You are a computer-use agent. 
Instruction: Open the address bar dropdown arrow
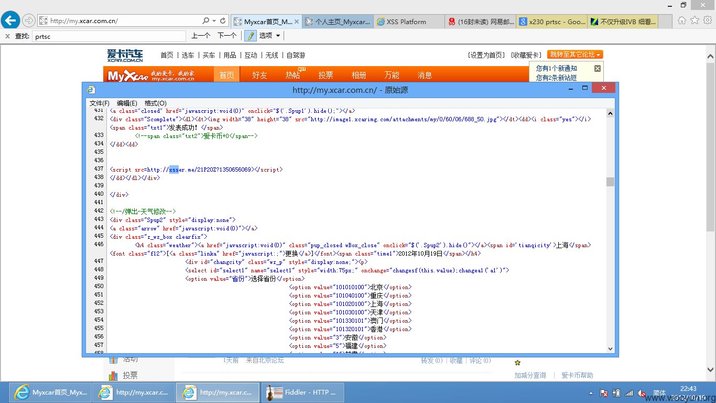click(214, 21)
